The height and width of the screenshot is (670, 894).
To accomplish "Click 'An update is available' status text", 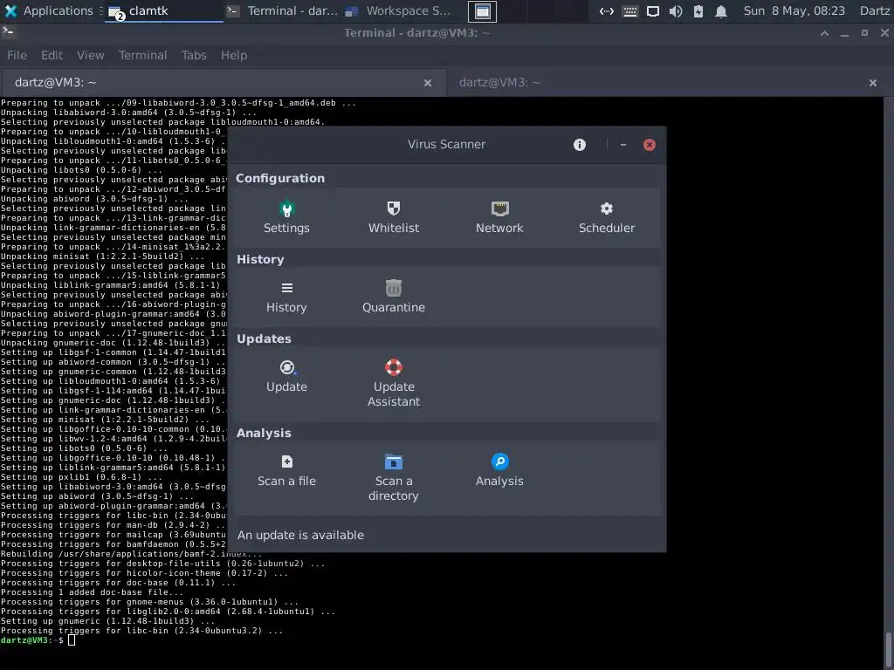I will tap(300, 535).
